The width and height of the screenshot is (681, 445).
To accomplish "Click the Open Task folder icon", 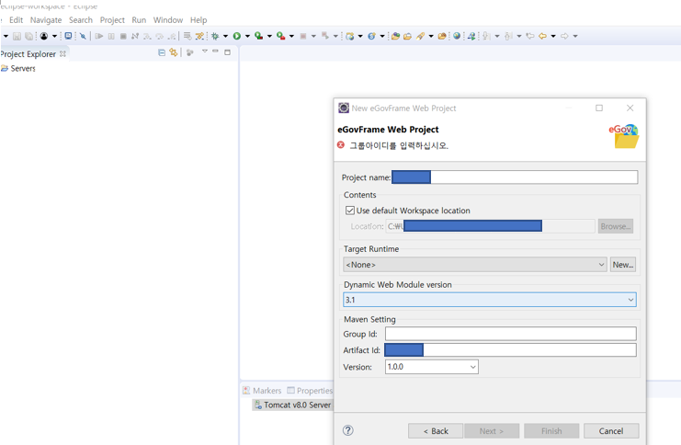I will pos(407,36).
